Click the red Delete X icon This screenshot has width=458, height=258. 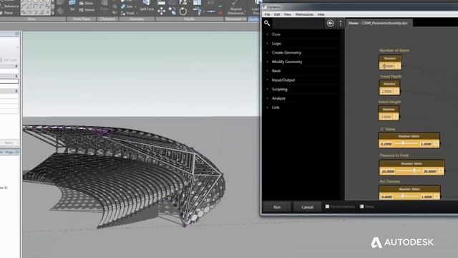pyautogui.click(x=220, y=13)
